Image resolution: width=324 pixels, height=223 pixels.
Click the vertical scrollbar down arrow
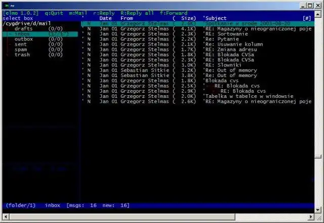coord(318,210)
